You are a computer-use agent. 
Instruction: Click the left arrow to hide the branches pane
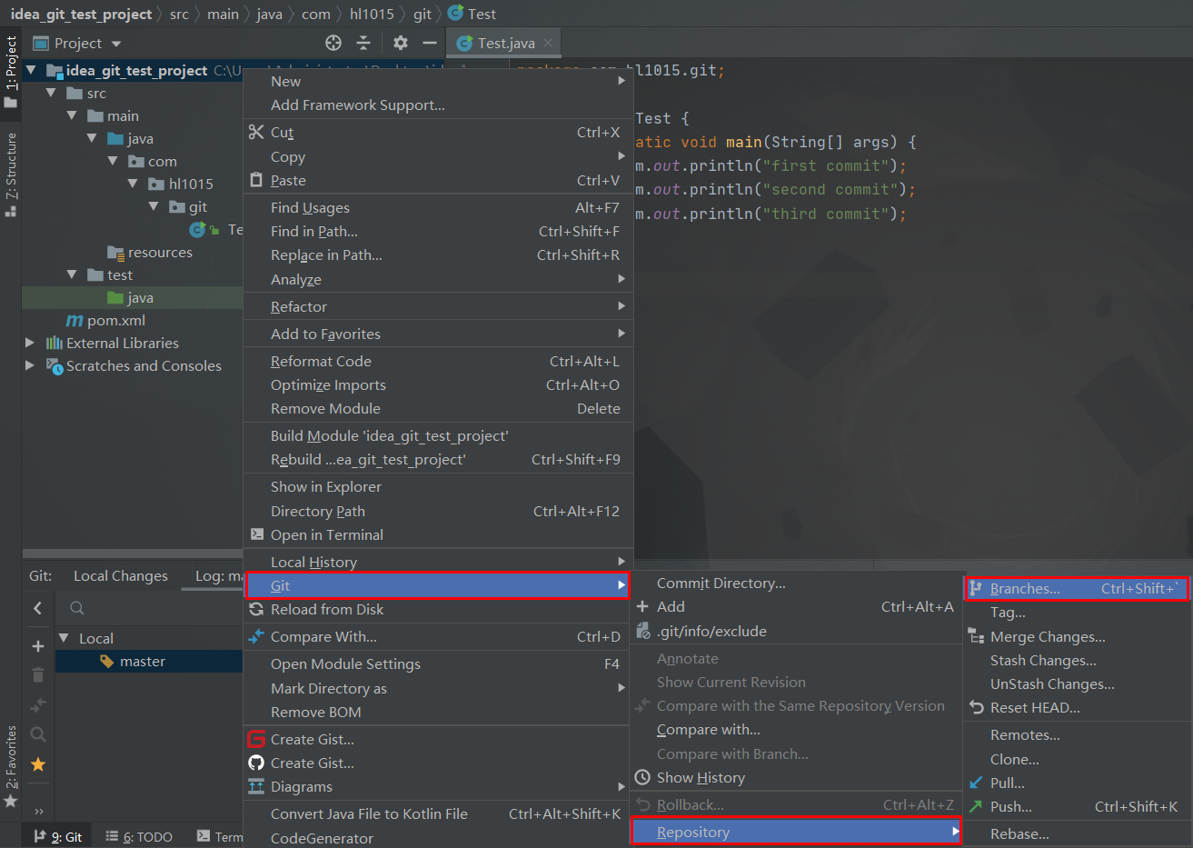38,608
